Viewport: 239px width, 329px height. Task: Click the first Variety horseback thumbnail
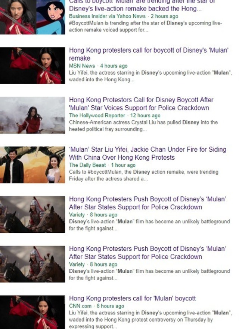click(32, 214)
